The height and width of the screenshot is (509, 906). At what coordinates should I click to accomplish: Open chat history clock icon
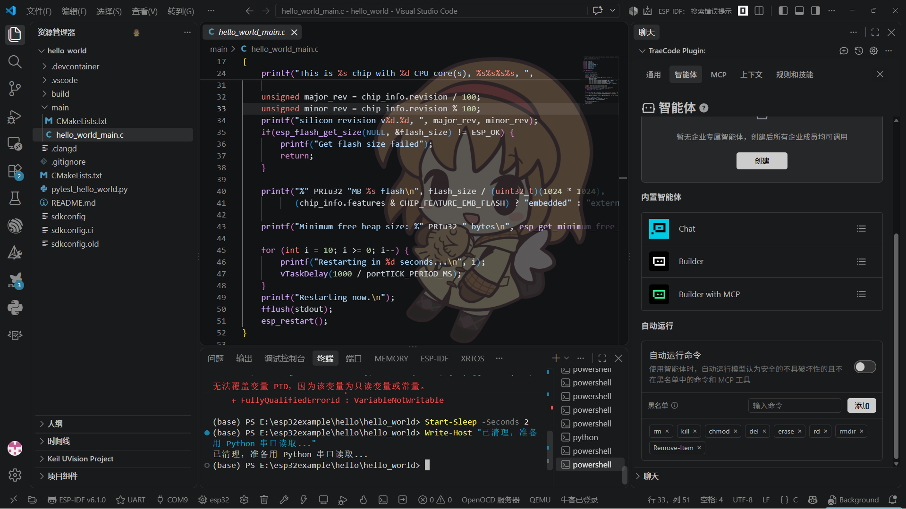(859, 50)
